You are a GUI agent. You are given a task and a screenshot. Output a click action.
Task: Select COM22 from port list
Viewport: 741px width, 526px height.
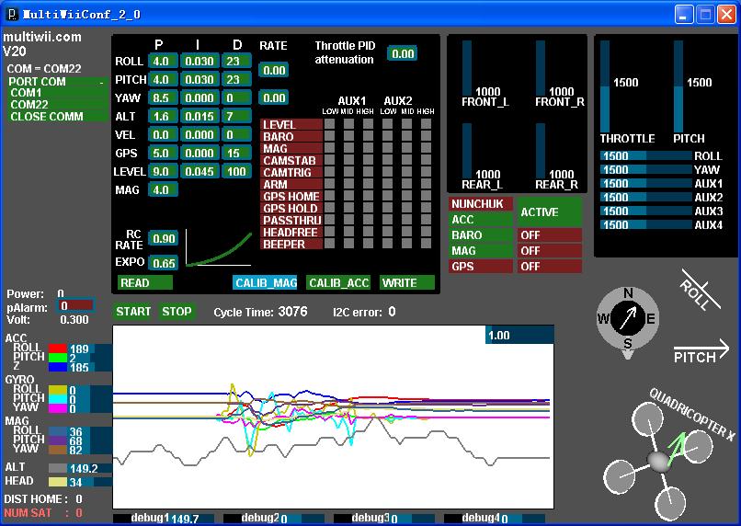click(58, 105)
